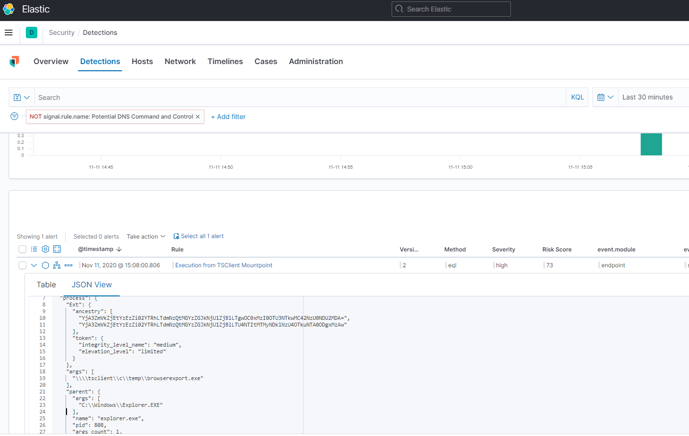Click the Elastic logo
Image resolution: width=689 pixels, height=436 pixels.
[x=9, y=9]
